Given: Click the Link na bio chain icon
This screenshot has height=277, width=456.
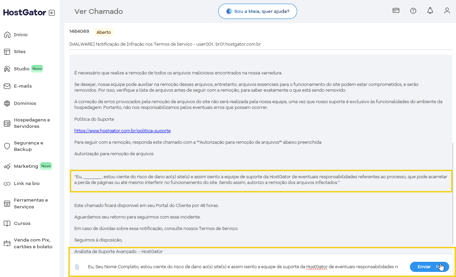Looking at the screenshot, I should coord(7,183).
